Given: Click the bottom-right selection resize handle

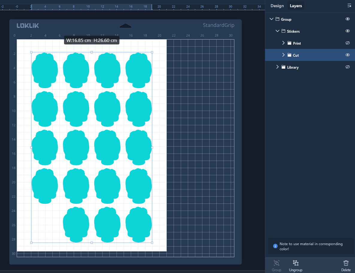Looking at the screenshot, I should point(152,242).
